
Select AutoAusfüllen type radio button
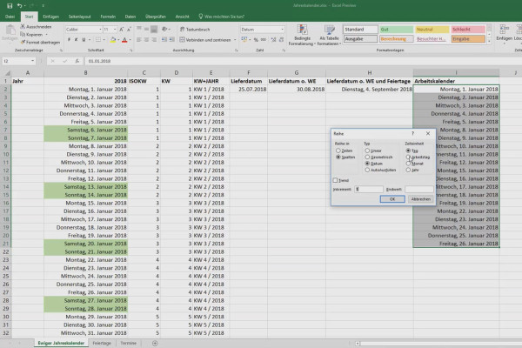[x=367, y=170]
